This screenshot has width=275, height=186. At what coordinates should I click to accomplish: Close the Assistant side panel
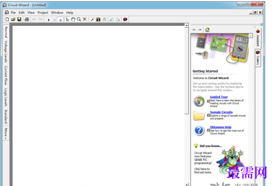click(261, 24)
